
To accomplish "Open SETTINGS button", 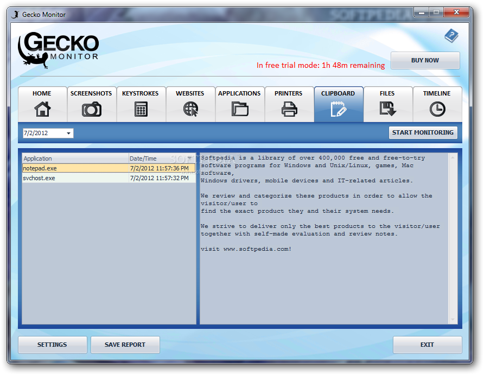I will [52, 345].
